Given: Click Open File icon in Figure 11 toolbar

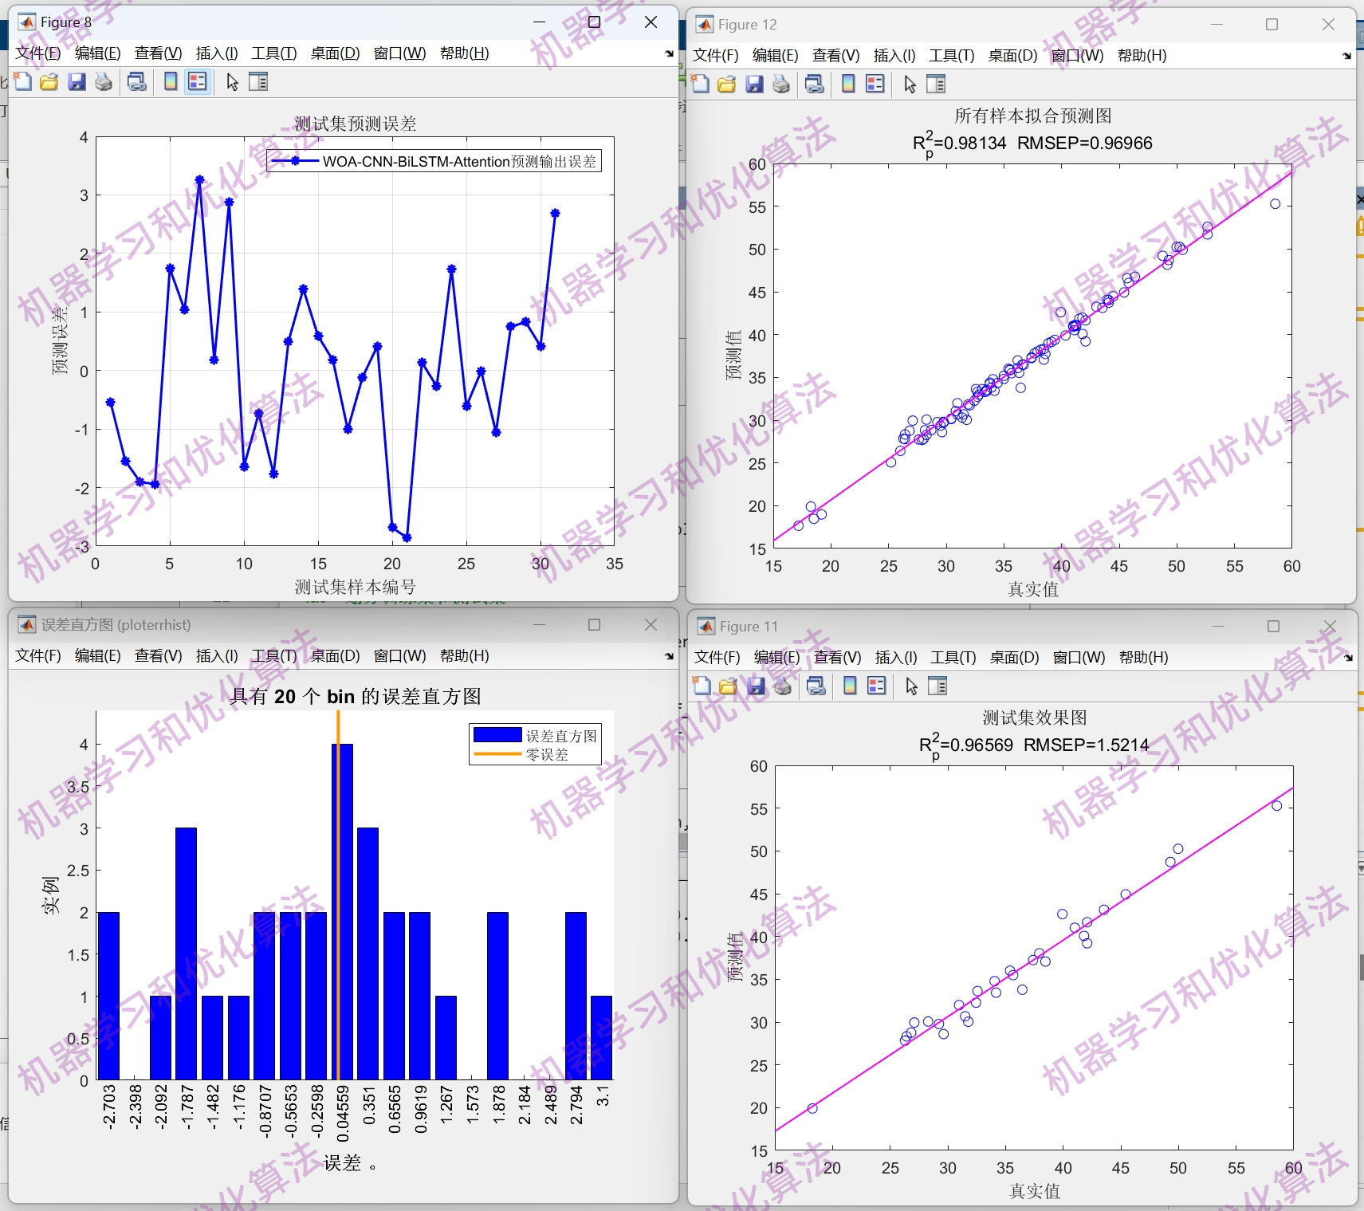Looking at the screenshot, I should (x=729, y=686).
